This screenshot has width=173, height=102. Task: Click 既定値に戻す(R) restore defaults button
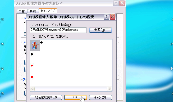46,97
